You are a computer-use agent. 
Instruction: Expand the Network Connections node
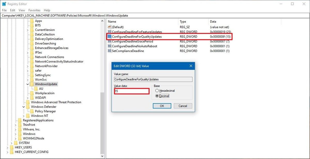tap(28, 57)
